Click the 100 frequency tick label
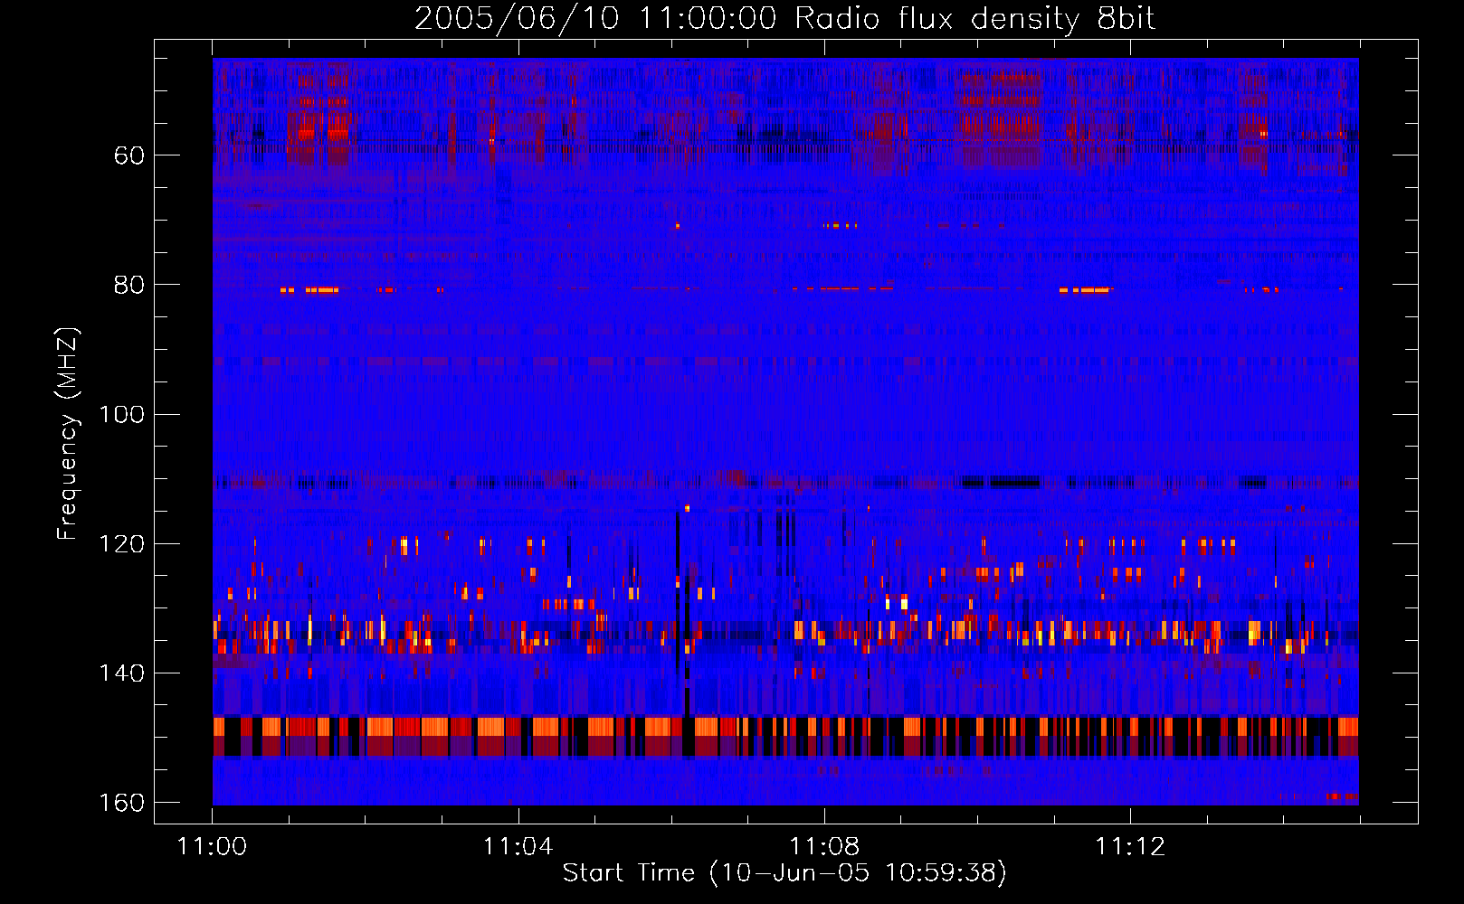This screenshot has width=1464, height=904. (120, 415)
